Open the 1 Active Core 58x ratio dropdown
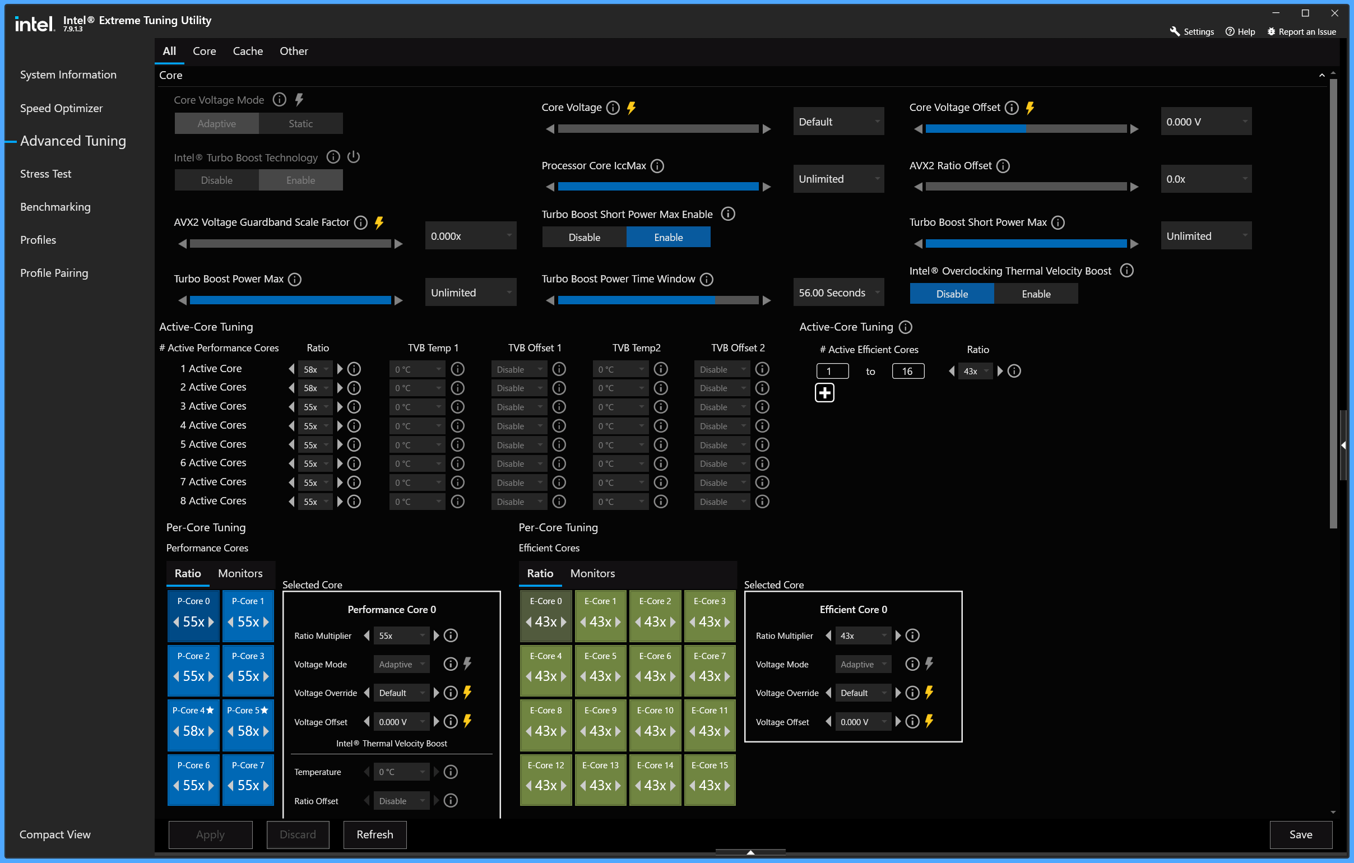1354x863 pixels. [316, 369]
